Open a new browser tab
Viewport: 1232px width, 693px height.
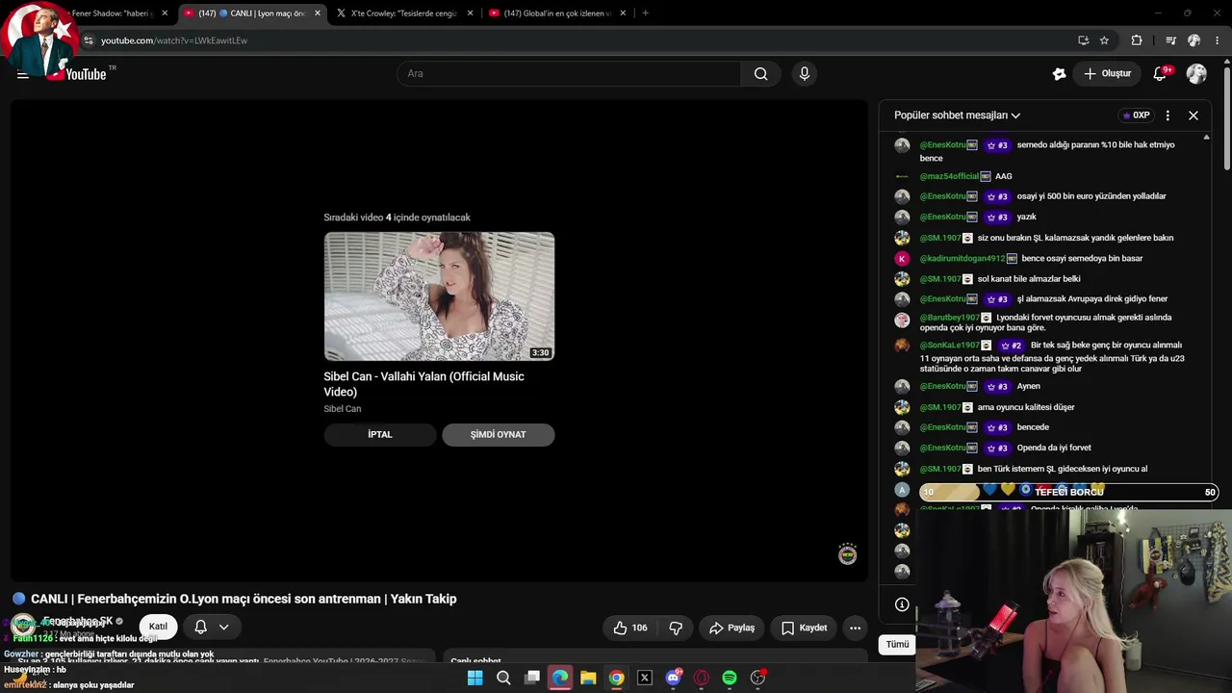pos(645,13)
